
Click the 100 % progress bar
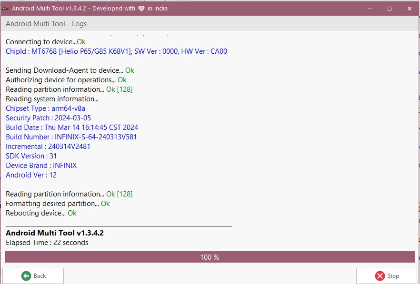[x=210, y=257]
